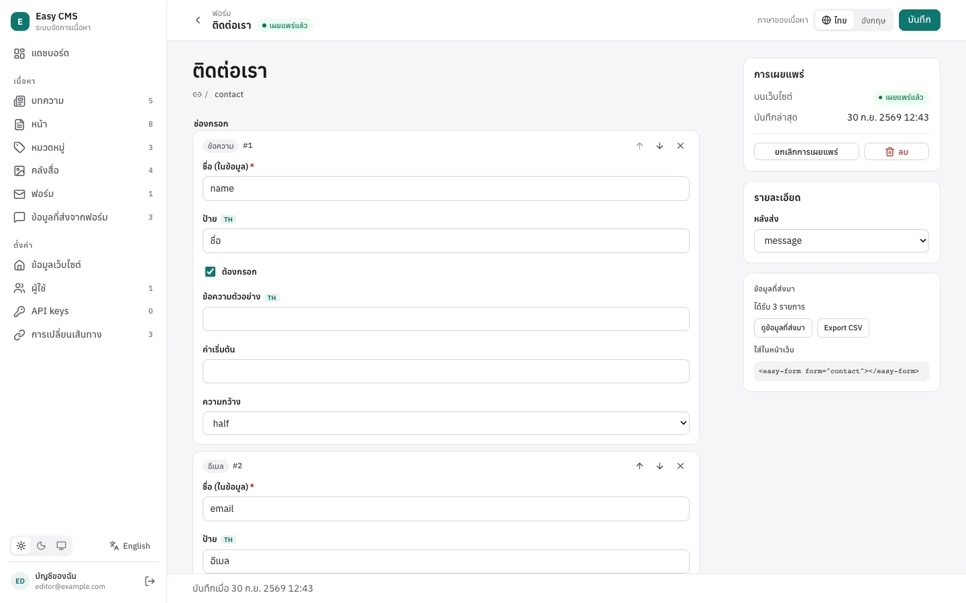Open บทความ in the sidebar
The width and height of the screenshot is (966, 603).
point(83,100)
